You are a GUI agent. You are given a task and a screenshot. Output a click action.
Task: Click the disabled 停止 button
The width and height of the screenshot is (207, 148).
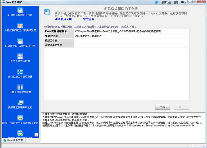[x=181, y=107]
